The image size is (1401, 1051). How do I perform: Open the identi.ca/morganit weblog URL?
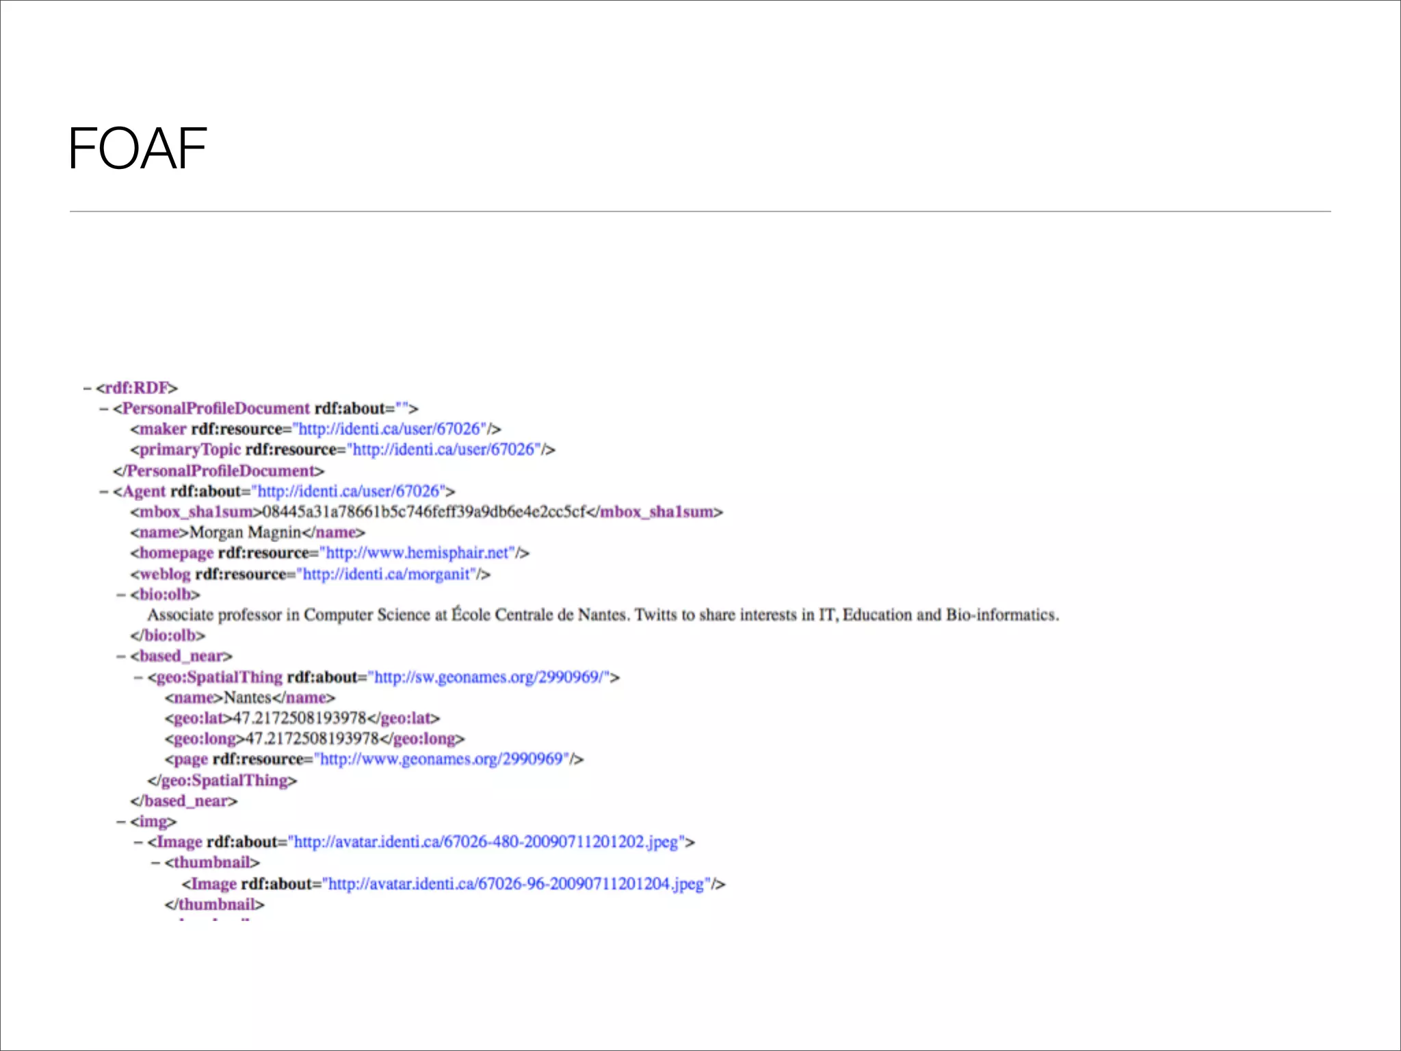389,575
